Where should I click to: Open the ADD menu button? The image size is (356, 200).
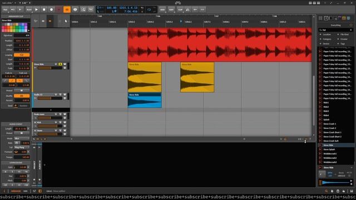click(x=162, y=9)
